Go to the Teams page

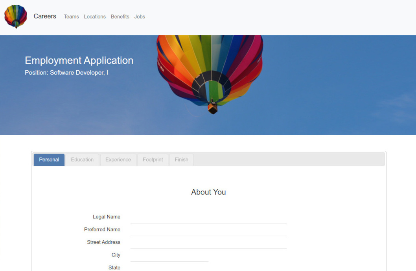71,16
